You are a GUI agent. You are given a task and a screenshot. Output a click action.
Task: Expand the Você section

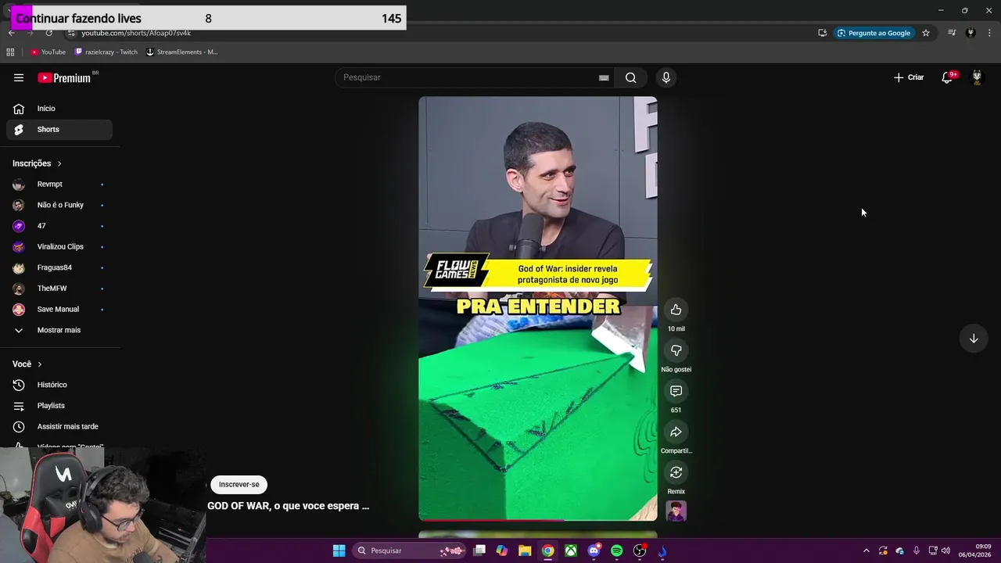point(27,364)
